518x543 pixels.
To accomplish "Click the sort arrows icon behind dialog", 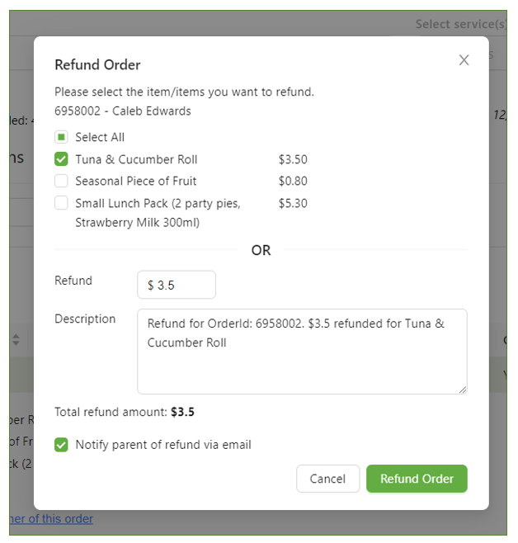I will (16, 339).
